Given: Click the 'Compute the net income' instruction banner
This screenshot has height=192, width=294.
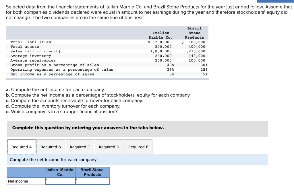Looking at the screenshot, I should coord(54,160).
